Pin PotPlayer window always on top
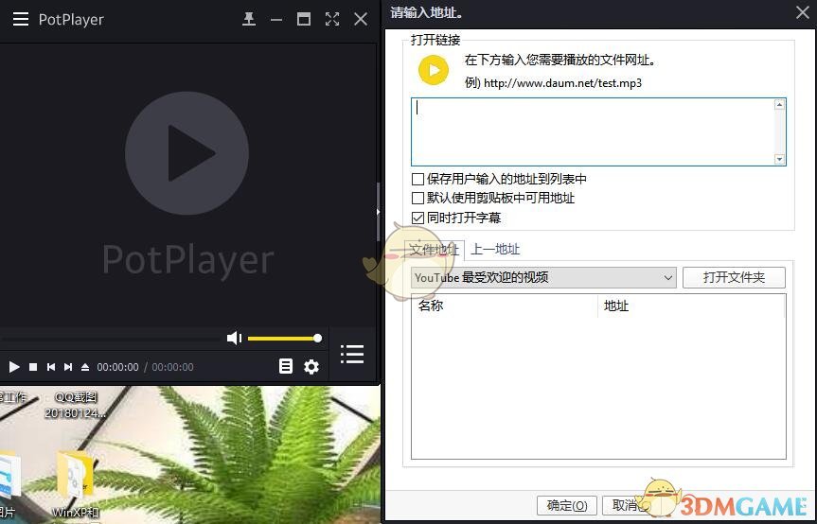Viewport: 817px width, 524px height. tap(249, 19)
